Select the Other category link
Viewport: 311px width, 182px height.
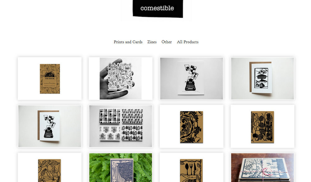167,42
